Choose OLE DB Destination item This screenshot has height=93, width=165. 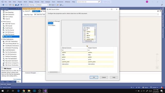click(x=11, y=54)
